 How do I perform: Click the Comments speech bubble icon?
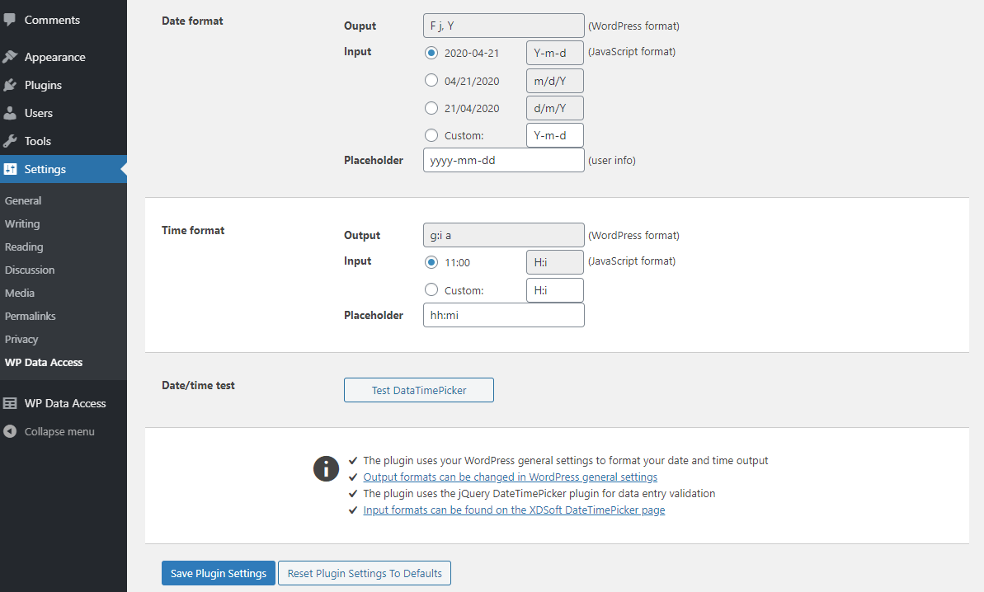click(x=10, y=20)
